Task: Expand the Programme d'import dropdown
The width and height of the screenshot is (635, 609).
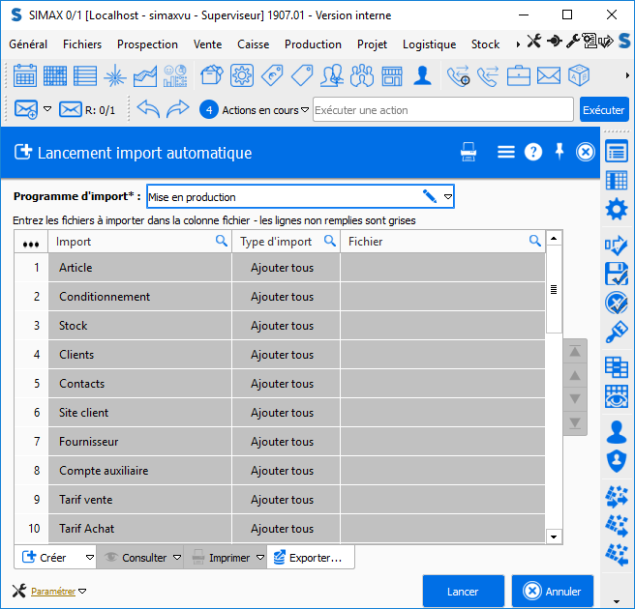Action: point(447,197)
